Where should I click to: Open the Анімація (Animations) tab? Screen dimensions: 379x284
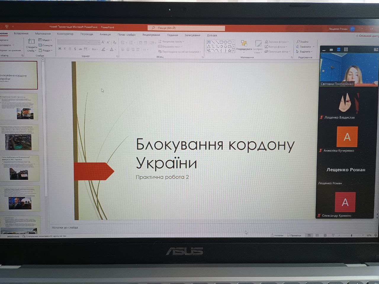click(105, 34)
